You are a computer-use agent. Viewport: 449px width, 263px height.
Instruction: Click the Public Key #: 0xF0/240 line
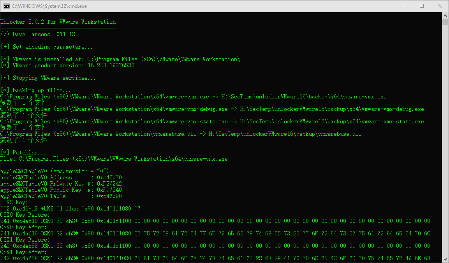click(x=61, y=190)
